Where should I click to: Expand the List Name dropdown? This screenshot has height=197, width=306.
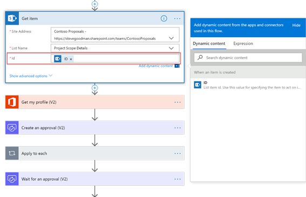(171, 48)
